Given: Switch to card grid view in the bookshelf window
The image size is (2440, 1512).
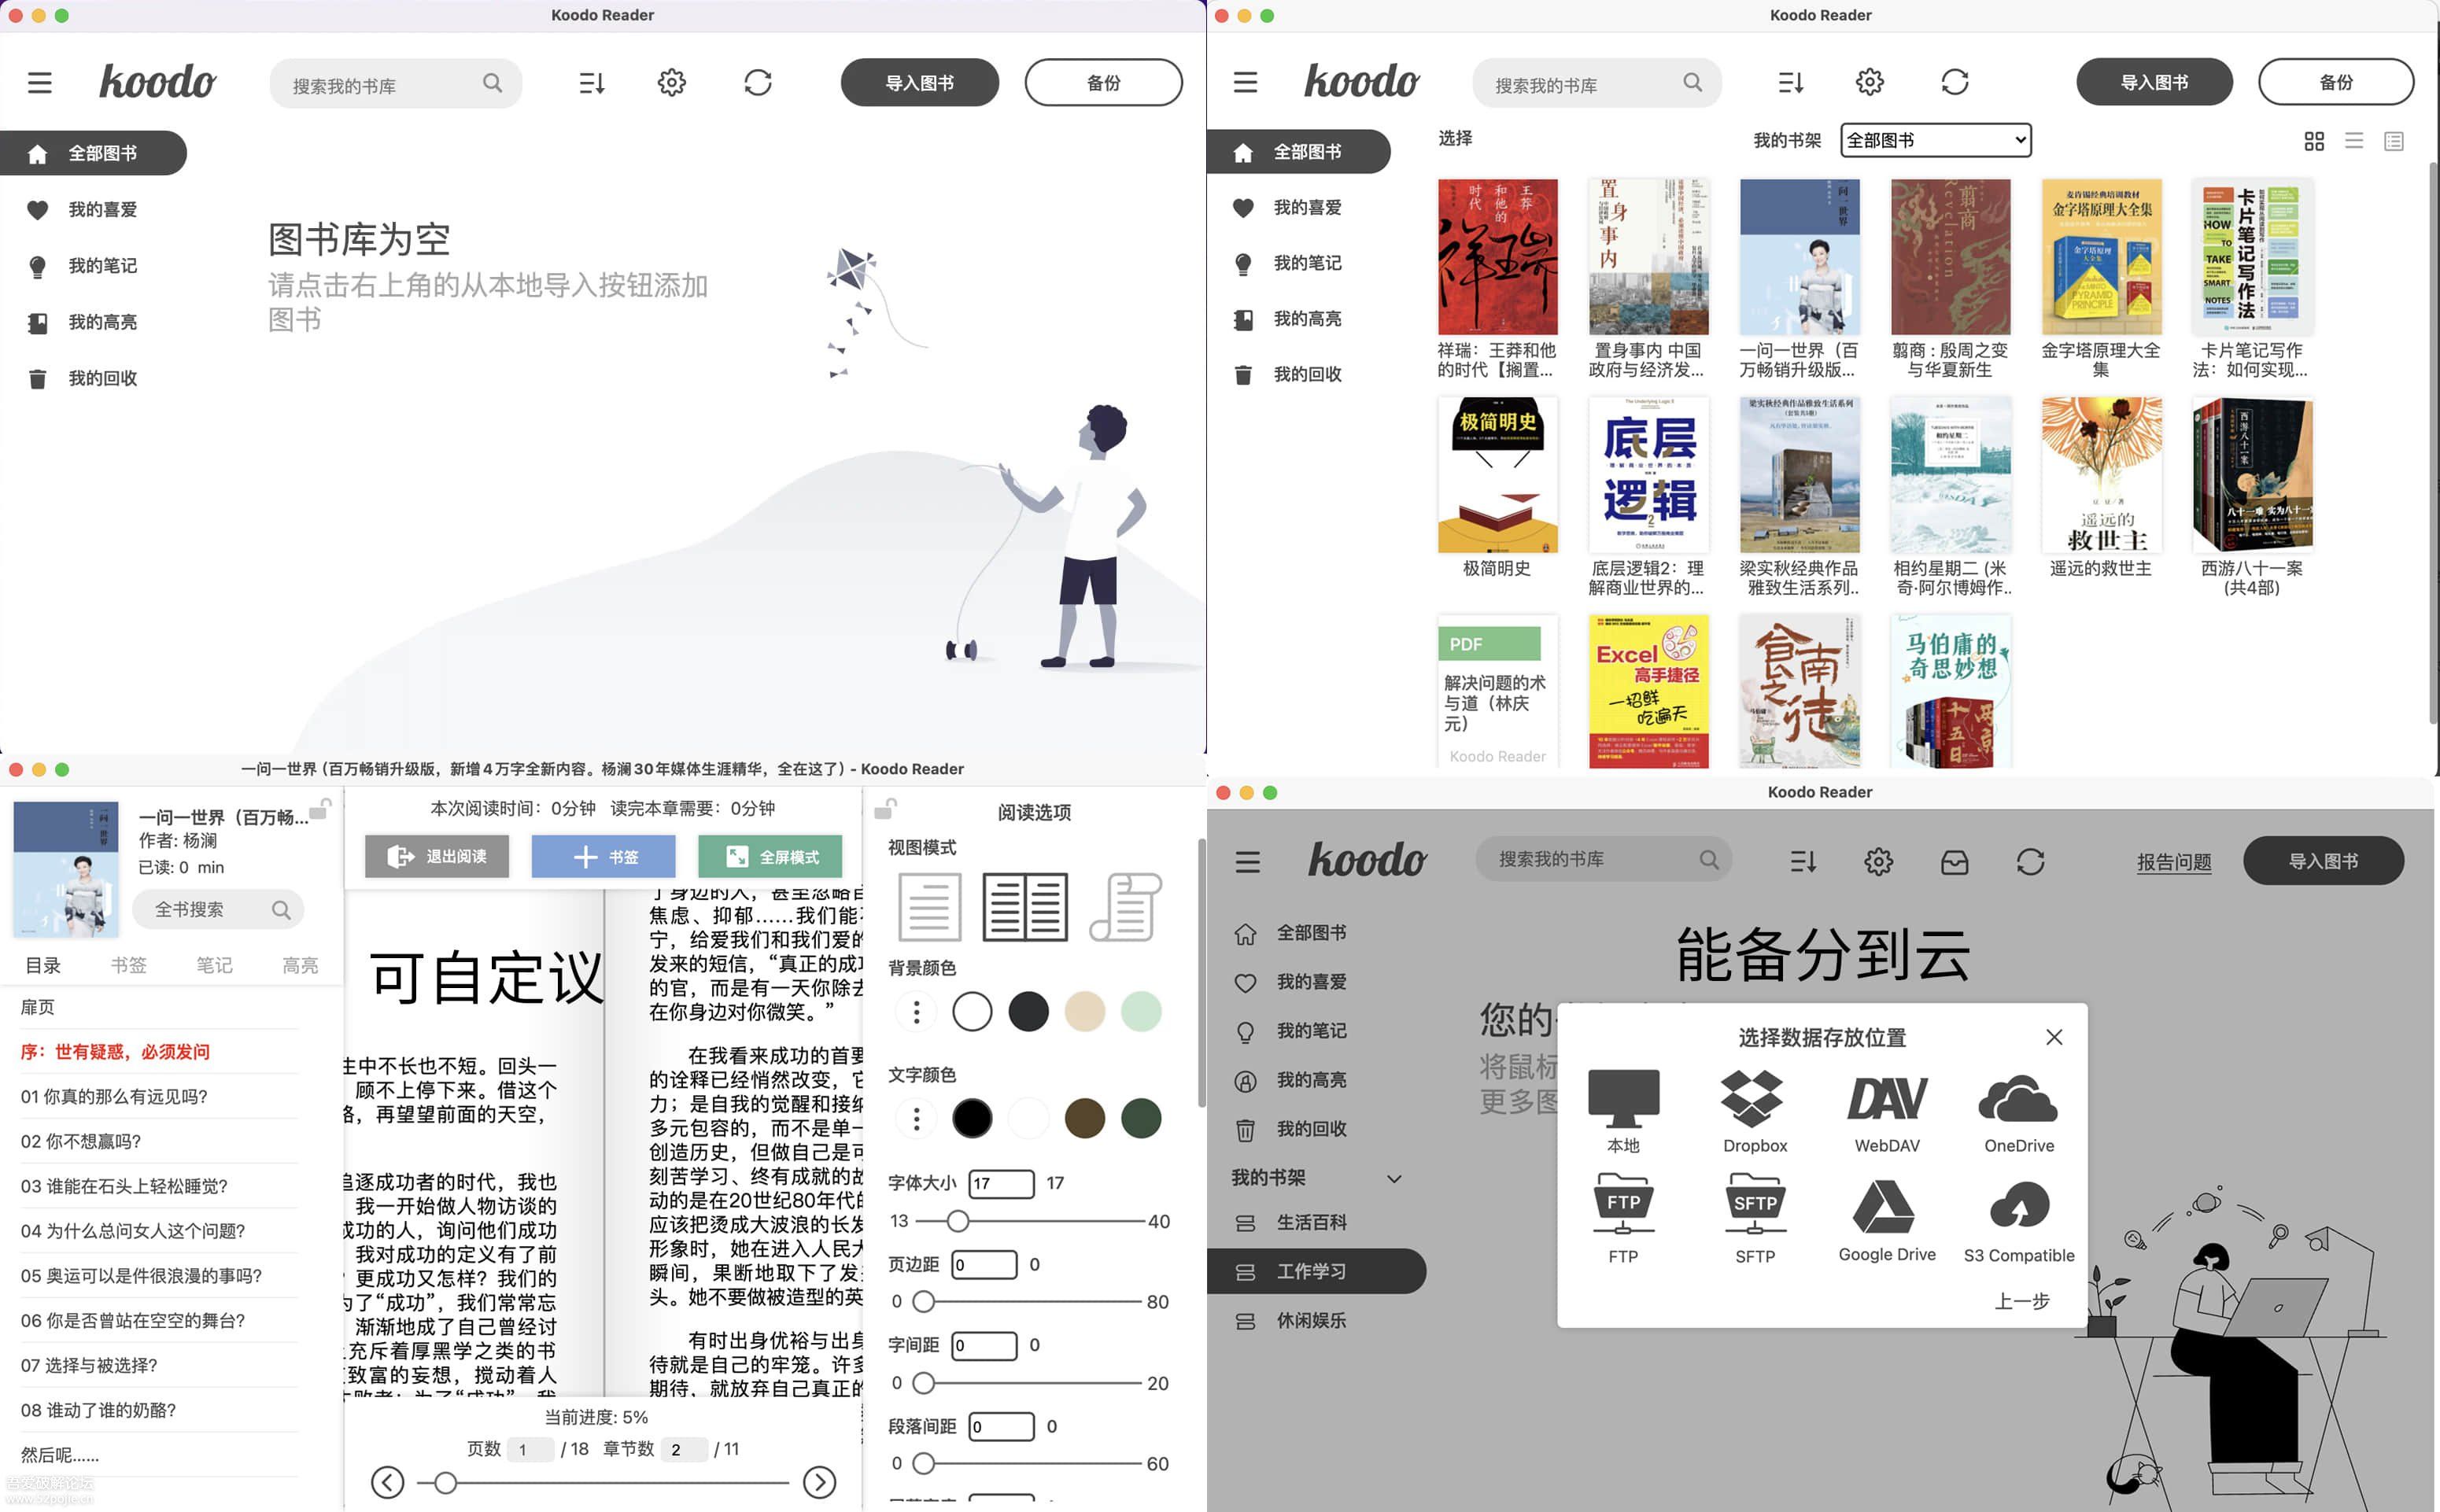Looking at the screenshot, I should 2314,141.
